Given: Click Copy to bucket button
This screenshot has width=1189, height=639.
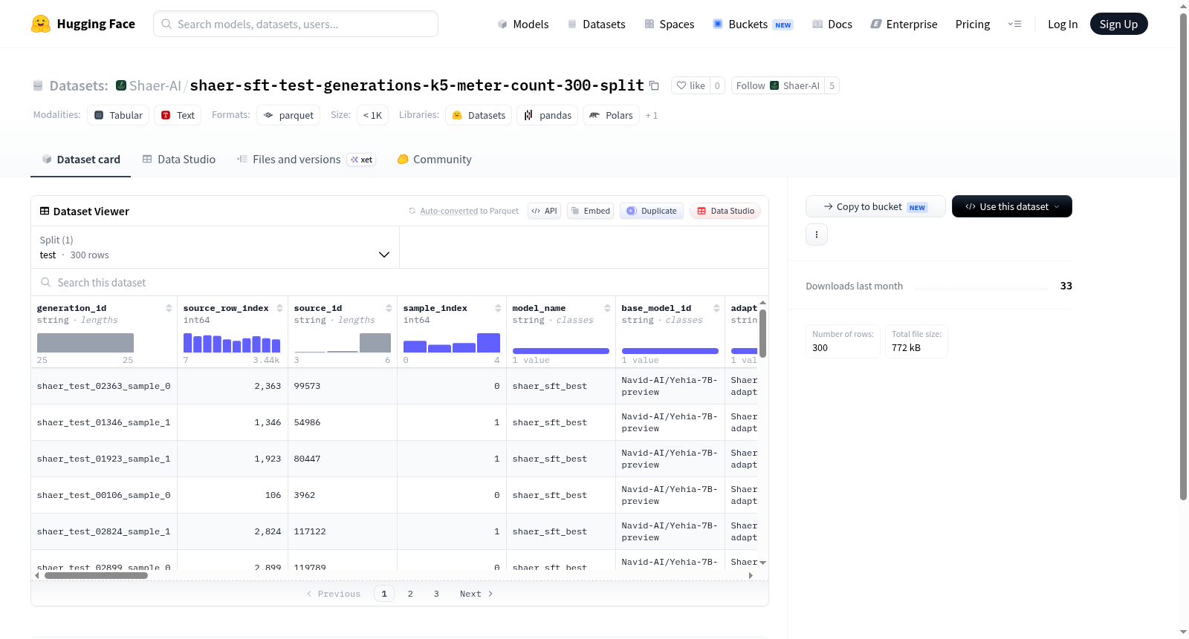Looking at the screenshot, I should tap(875, 206).
